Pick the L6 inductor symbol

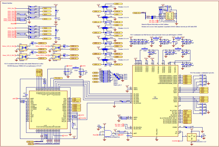(178, 50)
